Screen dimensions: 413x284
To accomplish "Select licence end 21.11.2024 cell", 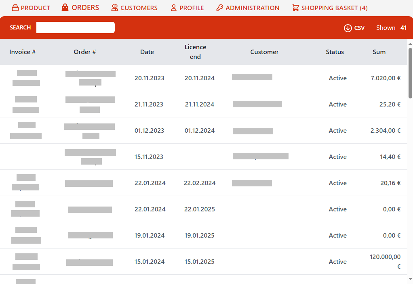I will click(x=199, y=104).
